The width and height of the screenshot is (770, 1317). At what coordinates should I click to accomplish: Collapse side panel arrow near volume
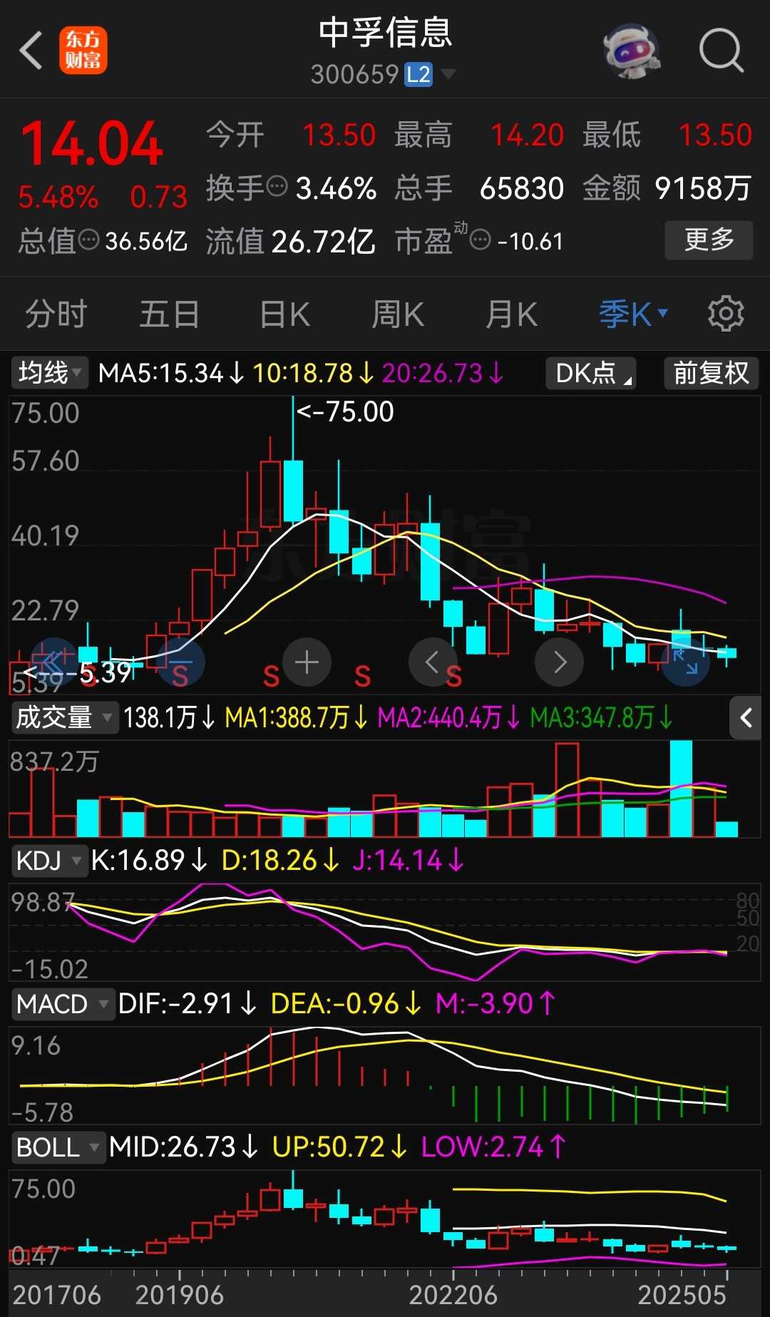point(746,718)
